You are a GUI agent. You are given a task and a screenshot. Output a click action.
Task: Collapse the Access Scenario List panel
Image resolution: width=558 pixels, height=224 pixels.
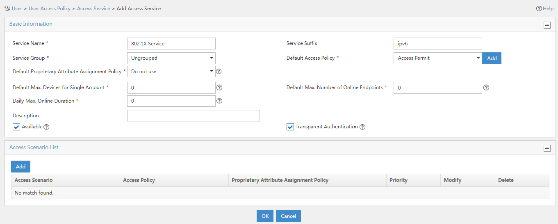point(547,148)
